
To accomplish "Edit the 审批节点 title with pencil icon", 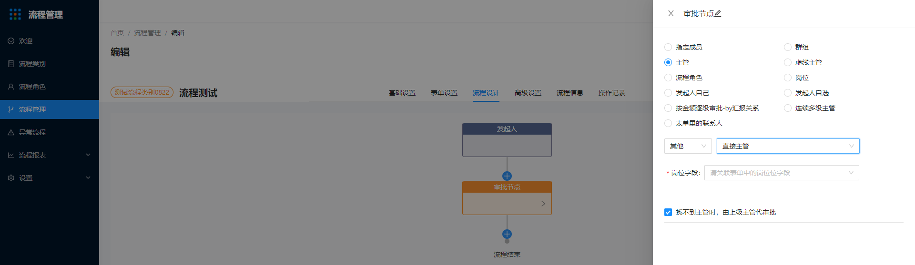I will coord(718,14).
